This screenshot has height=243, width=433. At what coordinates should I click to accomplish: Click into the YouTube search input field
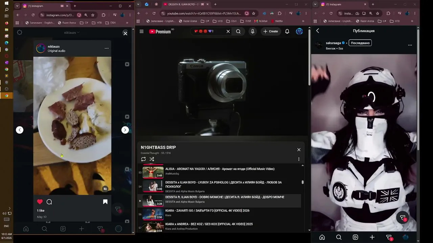208,31
